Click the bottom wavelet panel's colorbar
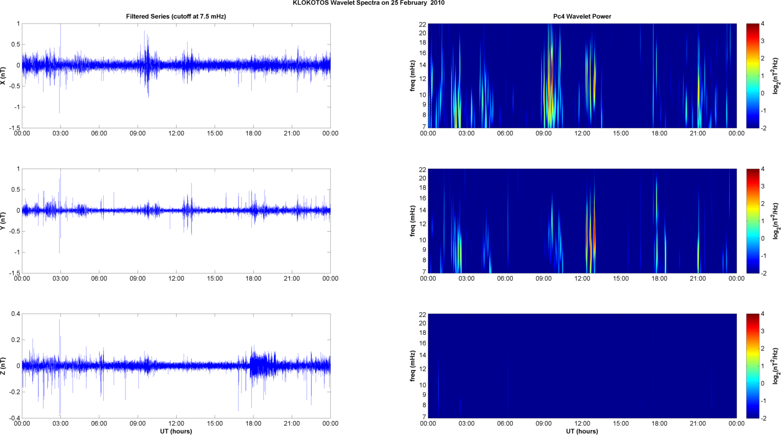 pyautogui.click(x=752, y=366)
